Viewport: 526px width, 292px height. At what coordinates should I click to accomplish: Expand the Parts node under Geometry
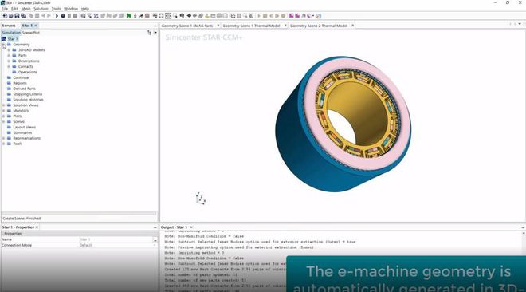coord(9,55)
